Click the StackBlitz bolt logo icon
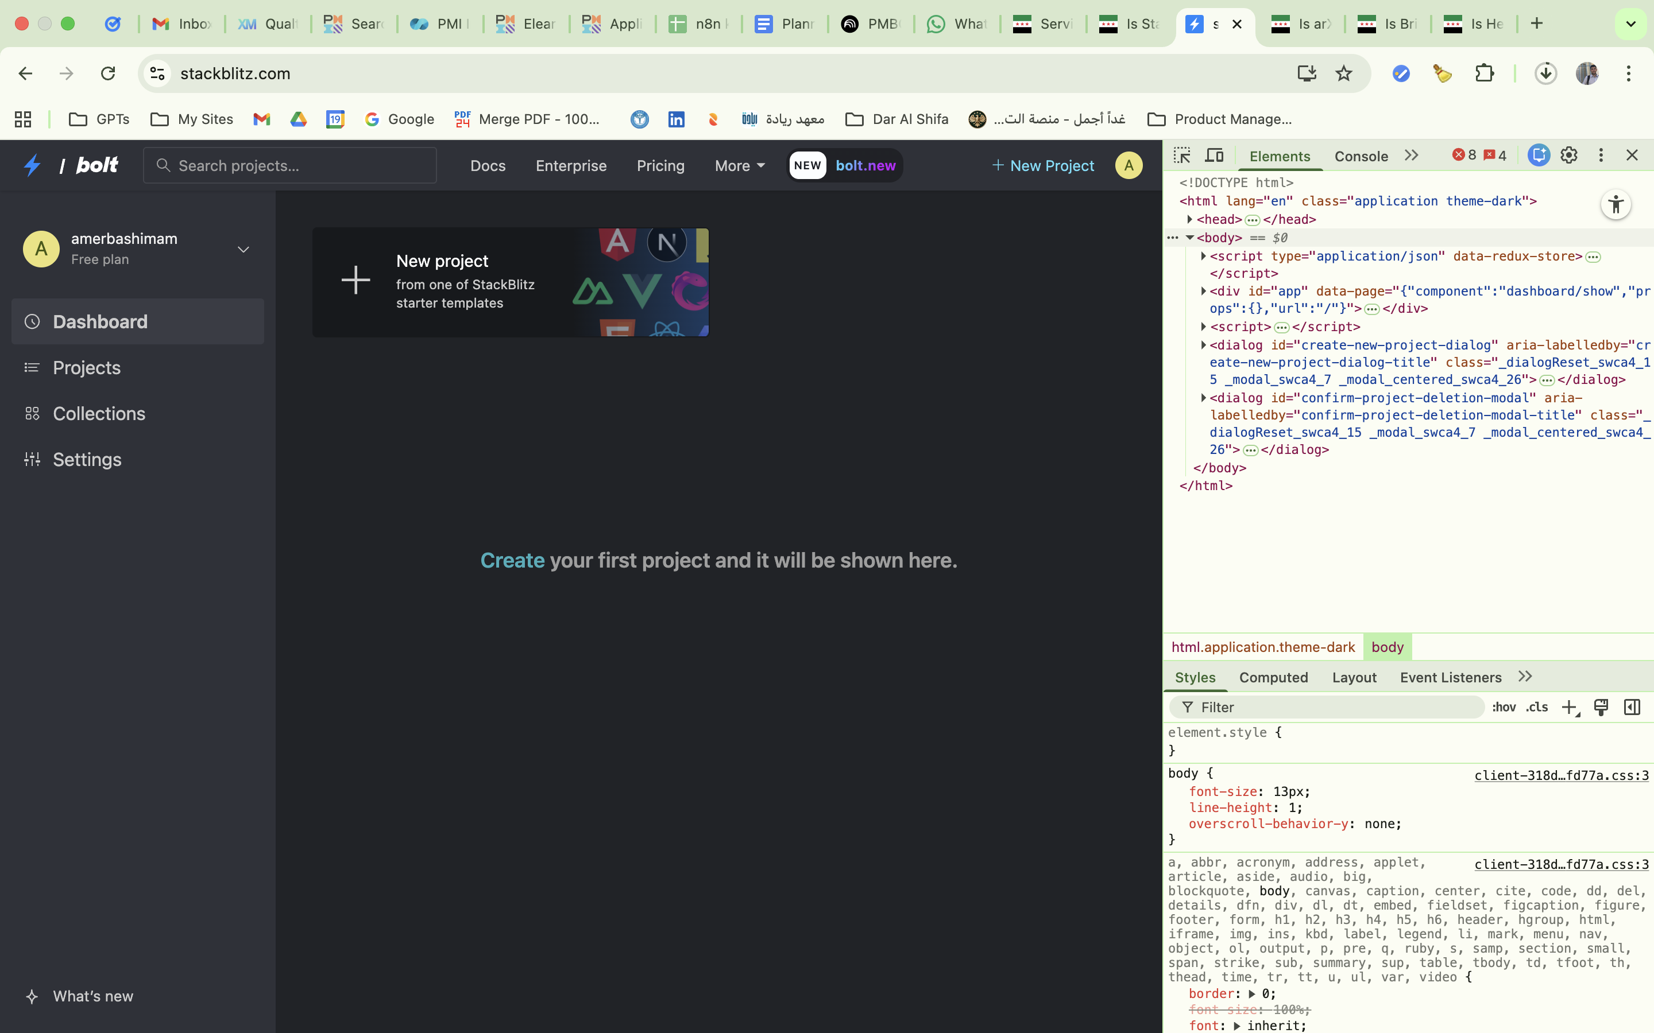Viewport: 1654px width, 1033px height. pyautogui.click(x=32, y=165)
